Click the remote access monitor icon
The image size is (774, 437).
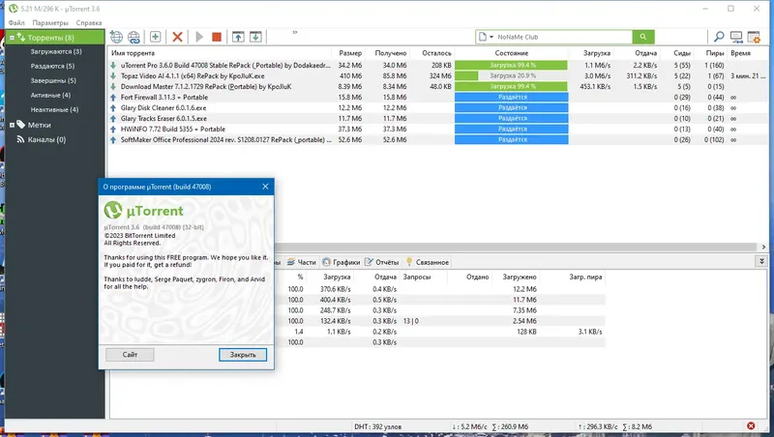click(736, 37)
